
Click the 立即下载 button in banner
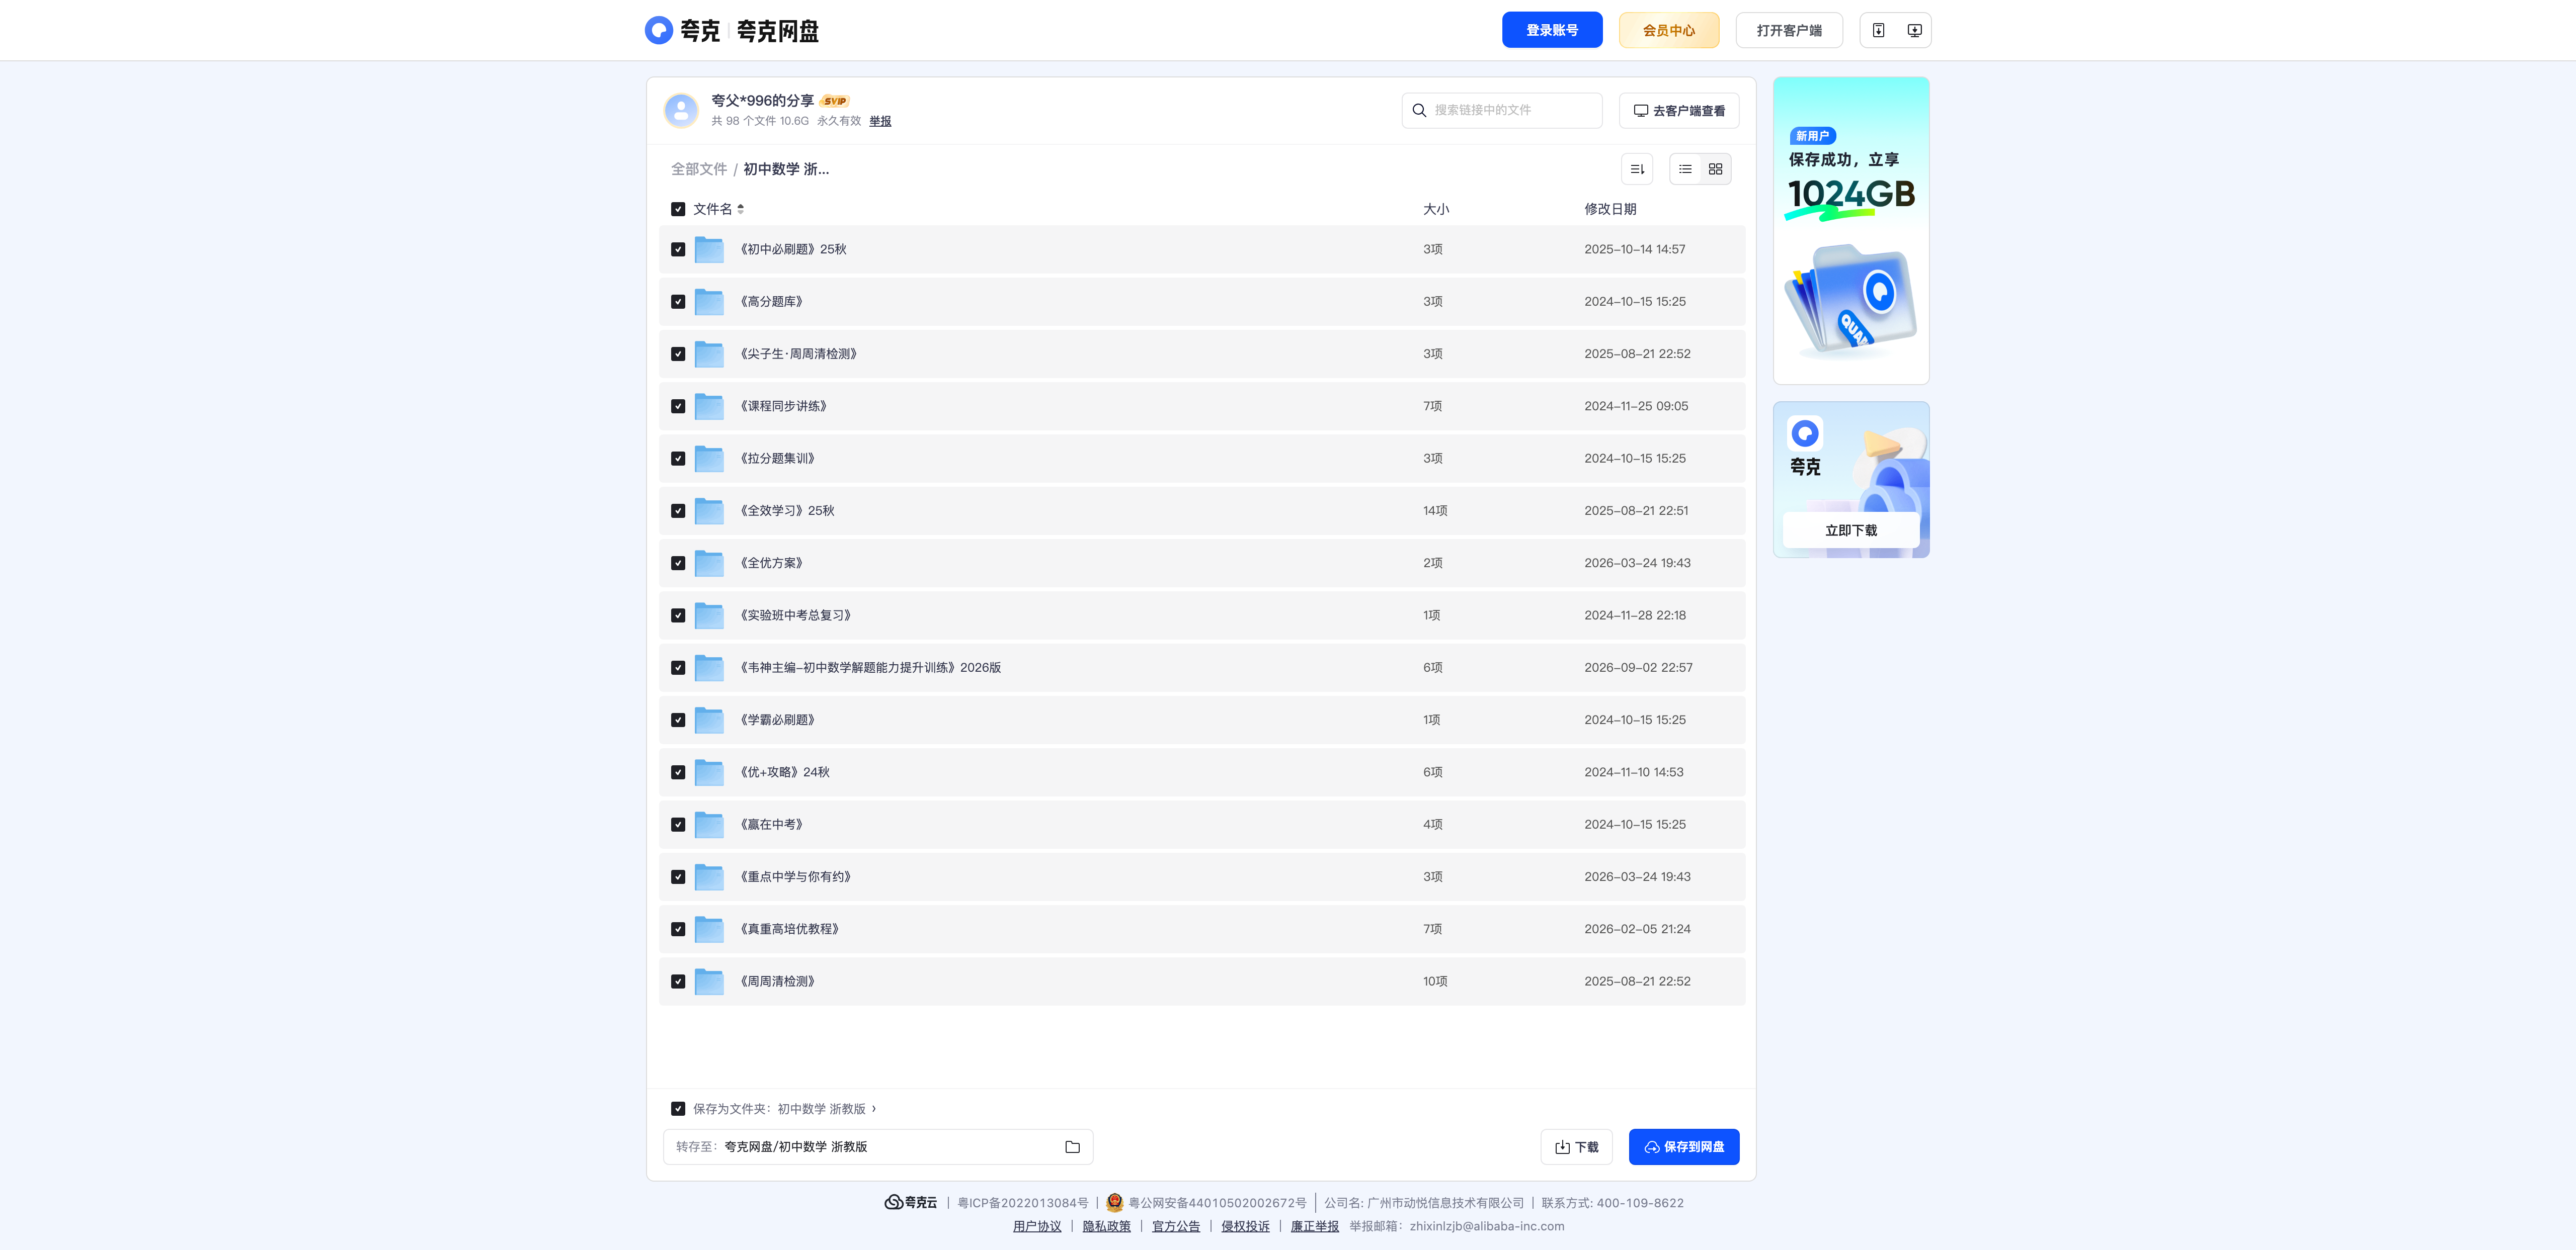click(x=1851, y=530)
